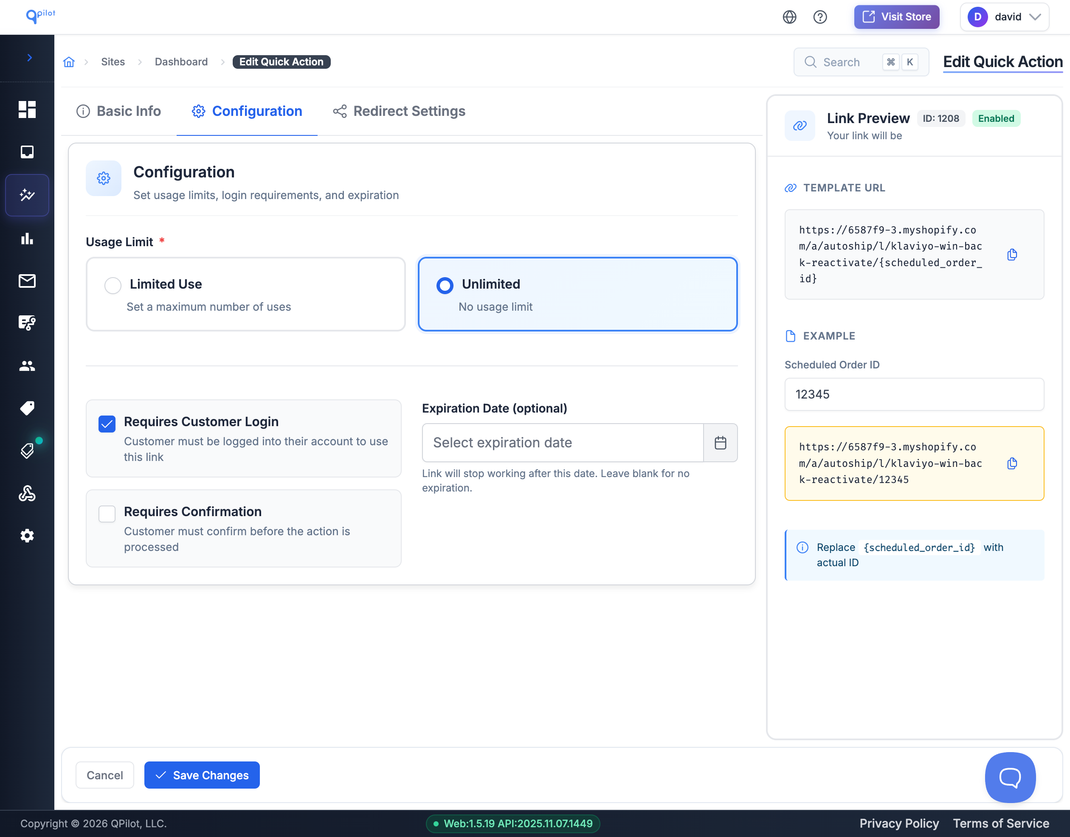Image resolution: width=1070 pixels, height=837 pixels.
Task: Expand the collapsed sidebar chevron
Action: pos(29,58)
